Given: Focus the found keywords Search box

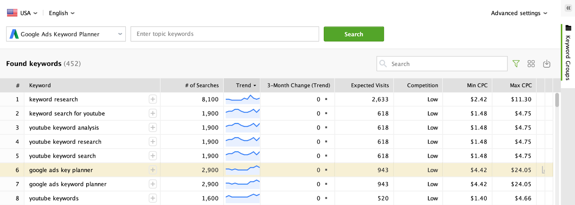Looking at the screenshot, I should click(x=442, y=64).
